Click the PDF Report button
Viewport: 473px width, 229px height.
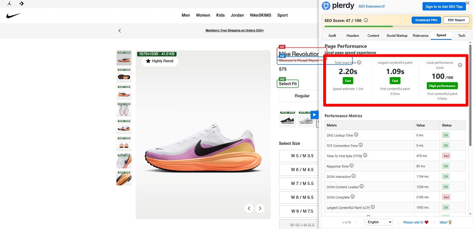tap(456, 20)
